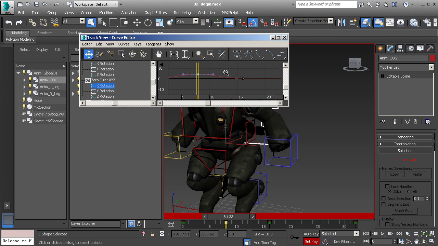
Task: Open the MAXScript menu
Action: click(x=230, y=13)
